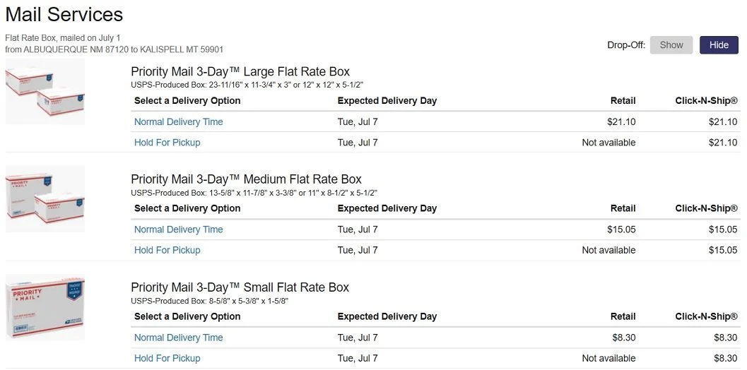The width and height of the screenshot is (747, 370).
Task: Select Normal Delivery Time for Medium Box
Action: coord(178,229)
